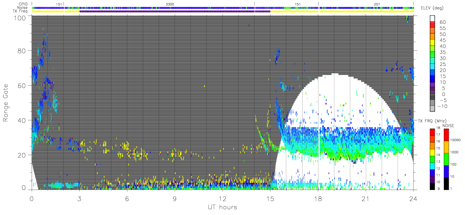465x215 pixels.
Task: Click x-axis tick label '6'
Action: pos(127,198)
